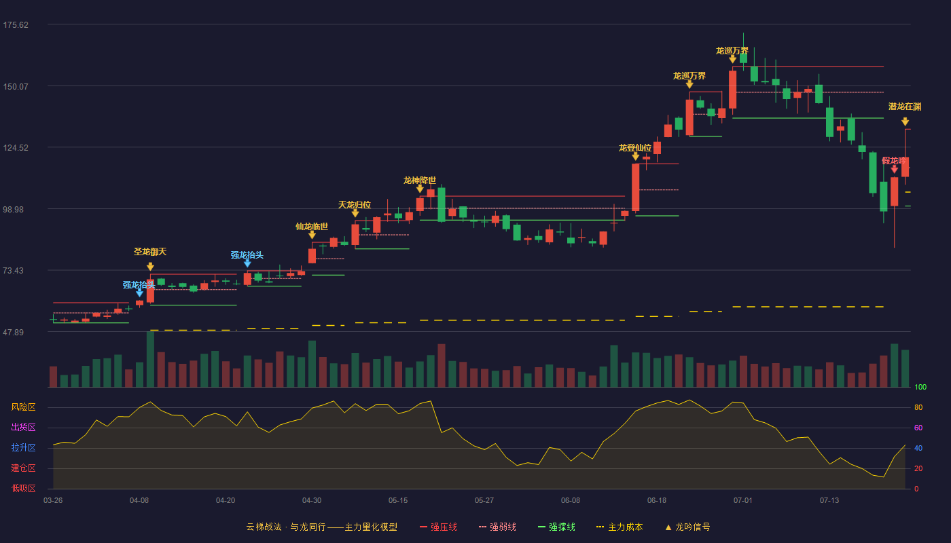The width and height of the screenshot is (951, 543).
Task: Click the 07-01 date axis label
Action: 743,500
